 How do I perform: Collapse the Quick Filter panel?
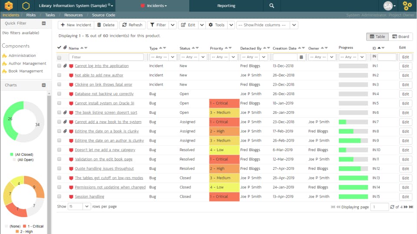pyautogui.click(x=43, y=23)
